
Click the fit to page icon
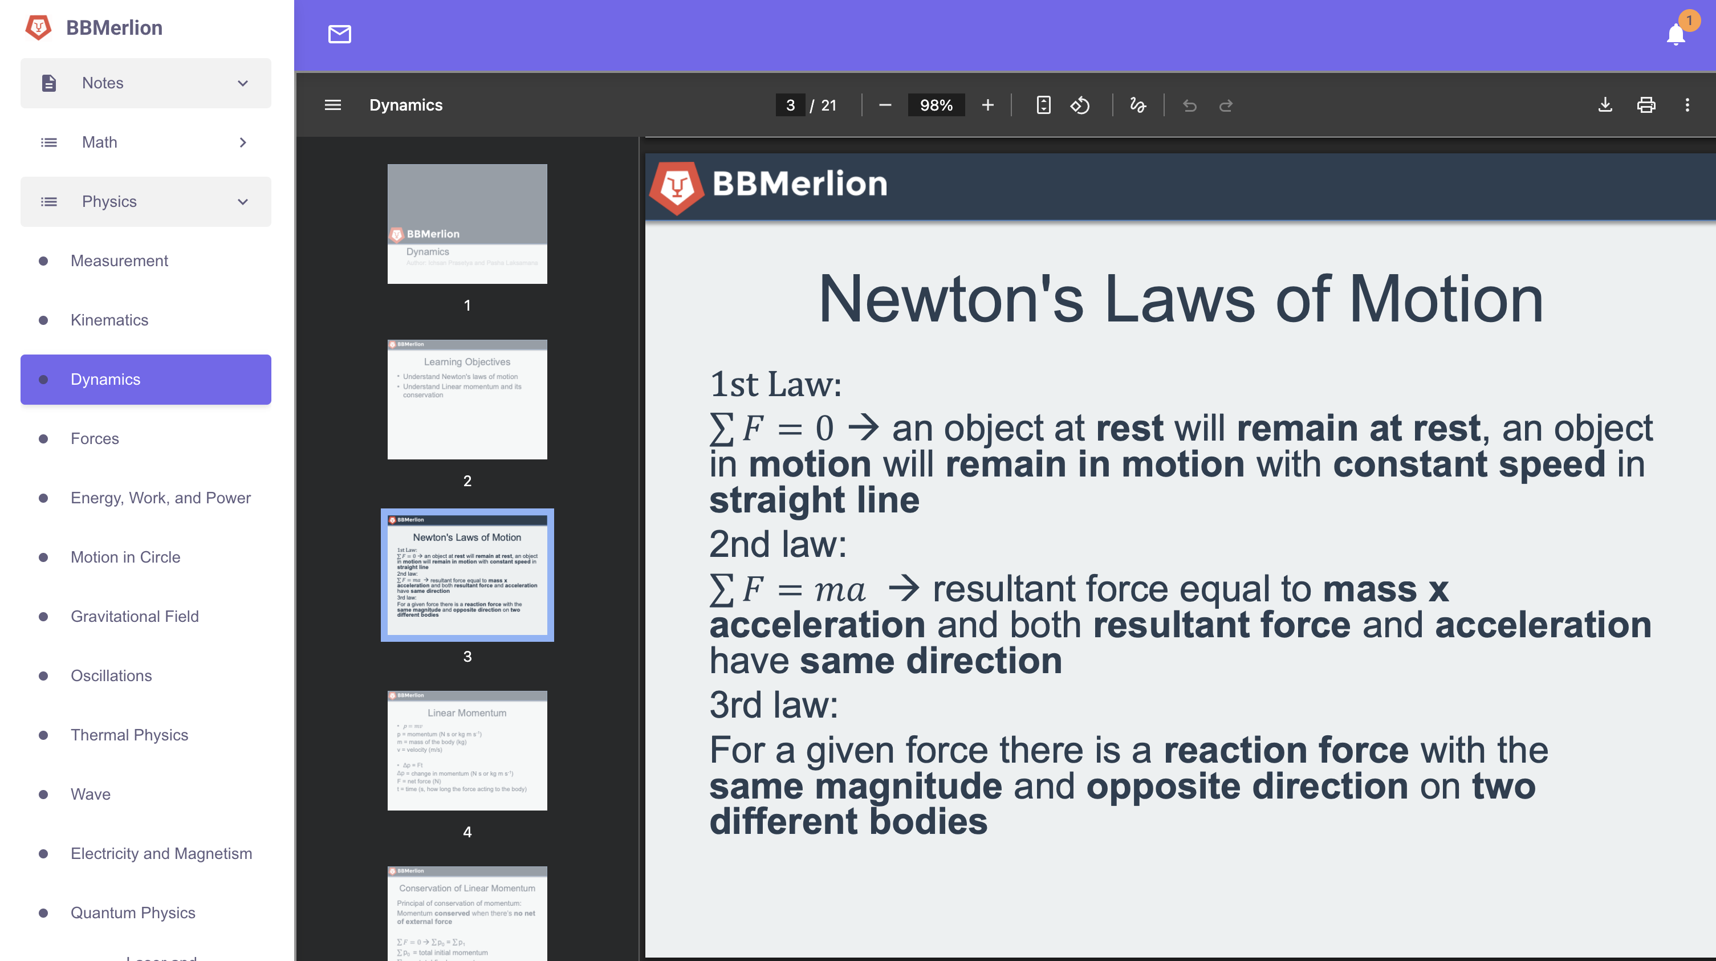click(x=1043, y=105)
